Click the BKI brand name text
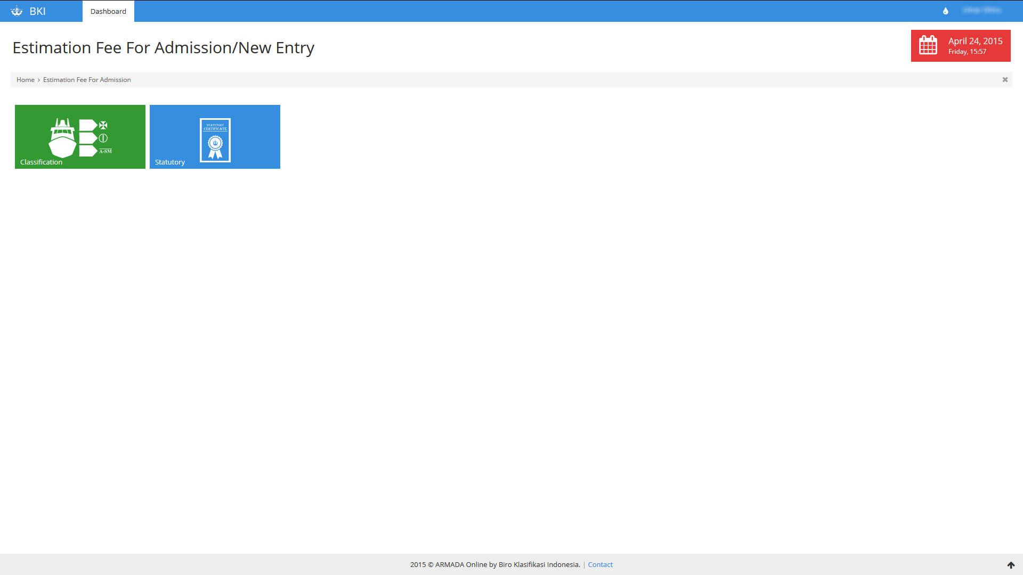Image resolution: width=1023 pixels, height=575 pixels. (37, 11)
